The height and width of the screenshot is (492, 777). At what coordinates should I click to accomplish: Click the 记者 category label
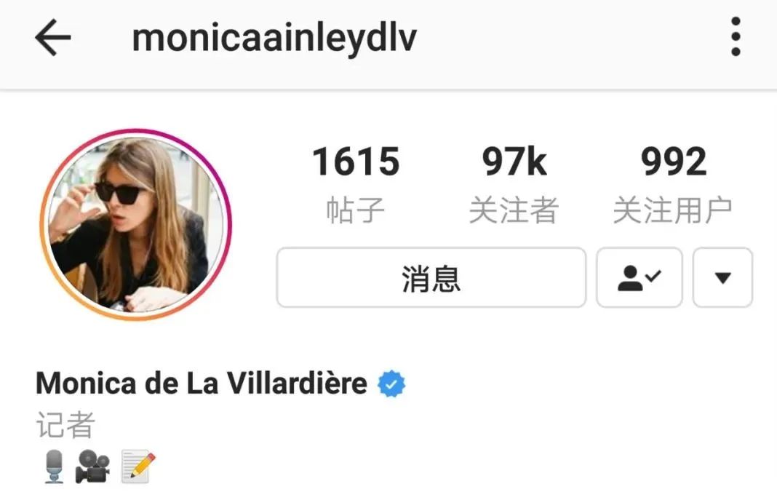[65, 425]
